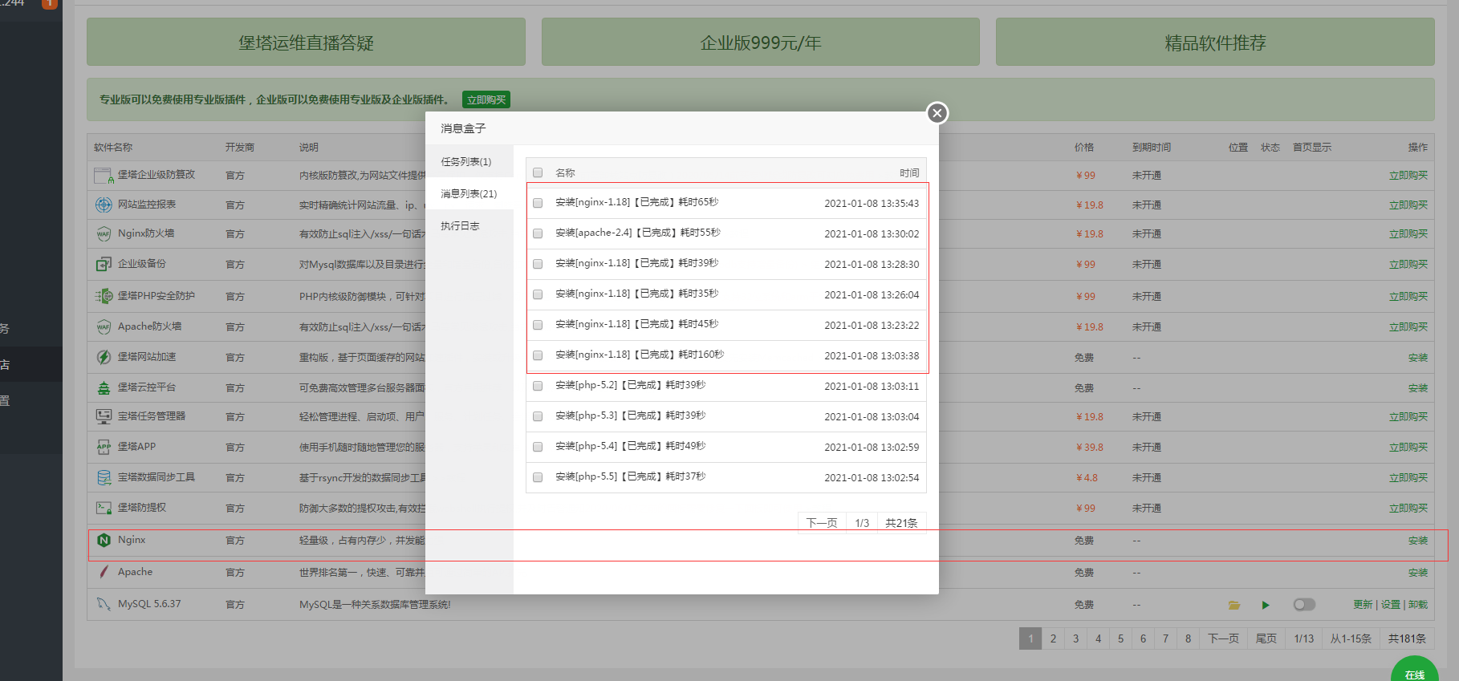Switch to the 执行日志 tab

click(x=469, y=225)
